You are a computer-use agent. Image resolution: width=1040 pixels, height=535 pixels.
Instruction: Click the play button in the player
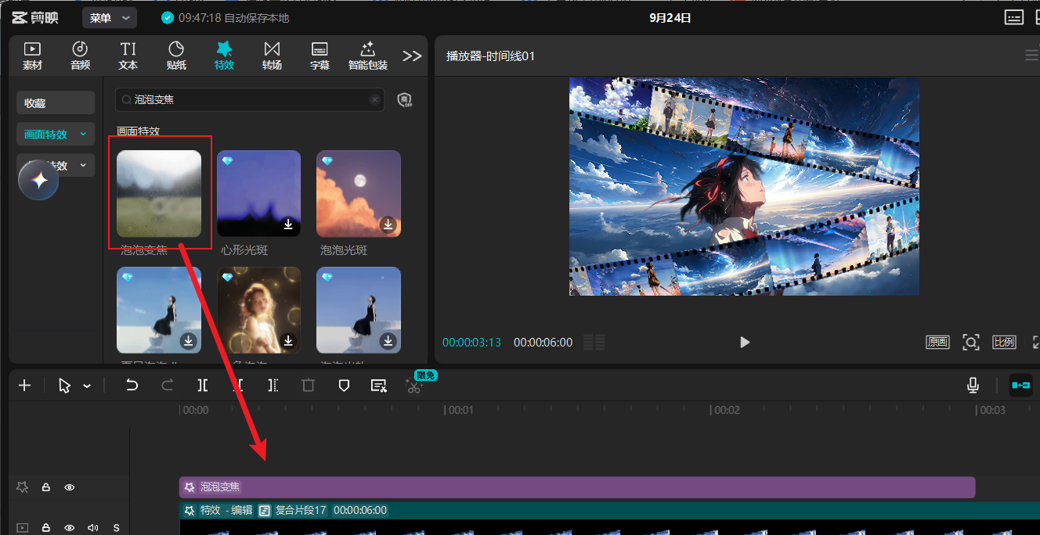point(745,342)
